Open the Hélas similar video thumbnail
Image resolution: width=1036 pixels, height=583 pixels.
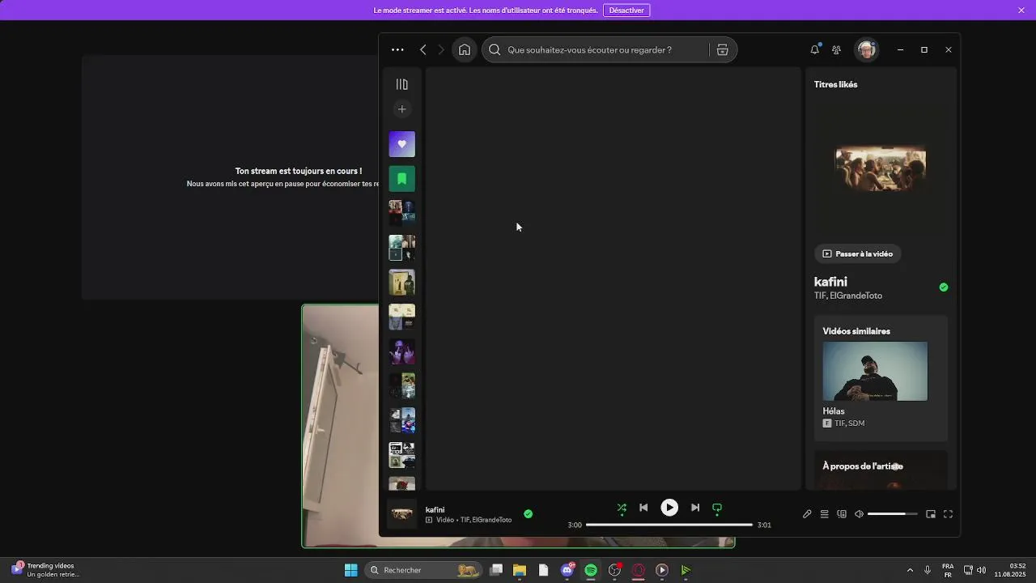pyautogui.click(x=875, y=371)
